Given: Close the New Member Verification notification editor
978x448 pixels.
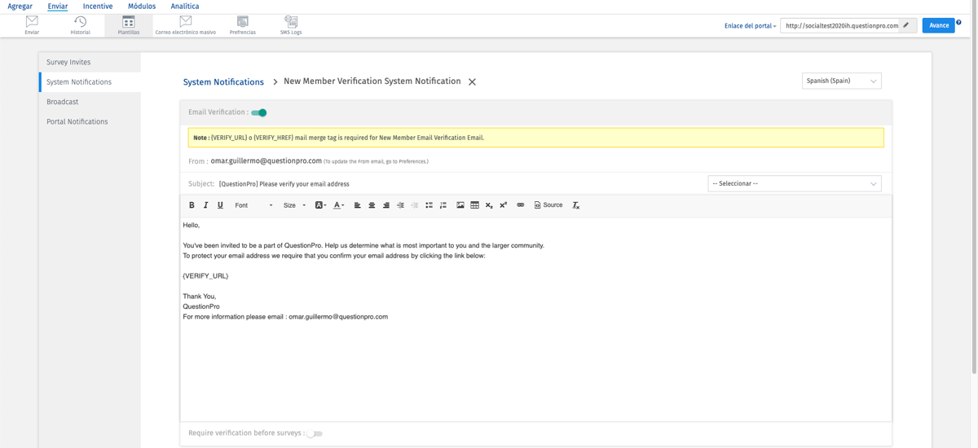Looking at the screenshot, I should tap(472, 81).
